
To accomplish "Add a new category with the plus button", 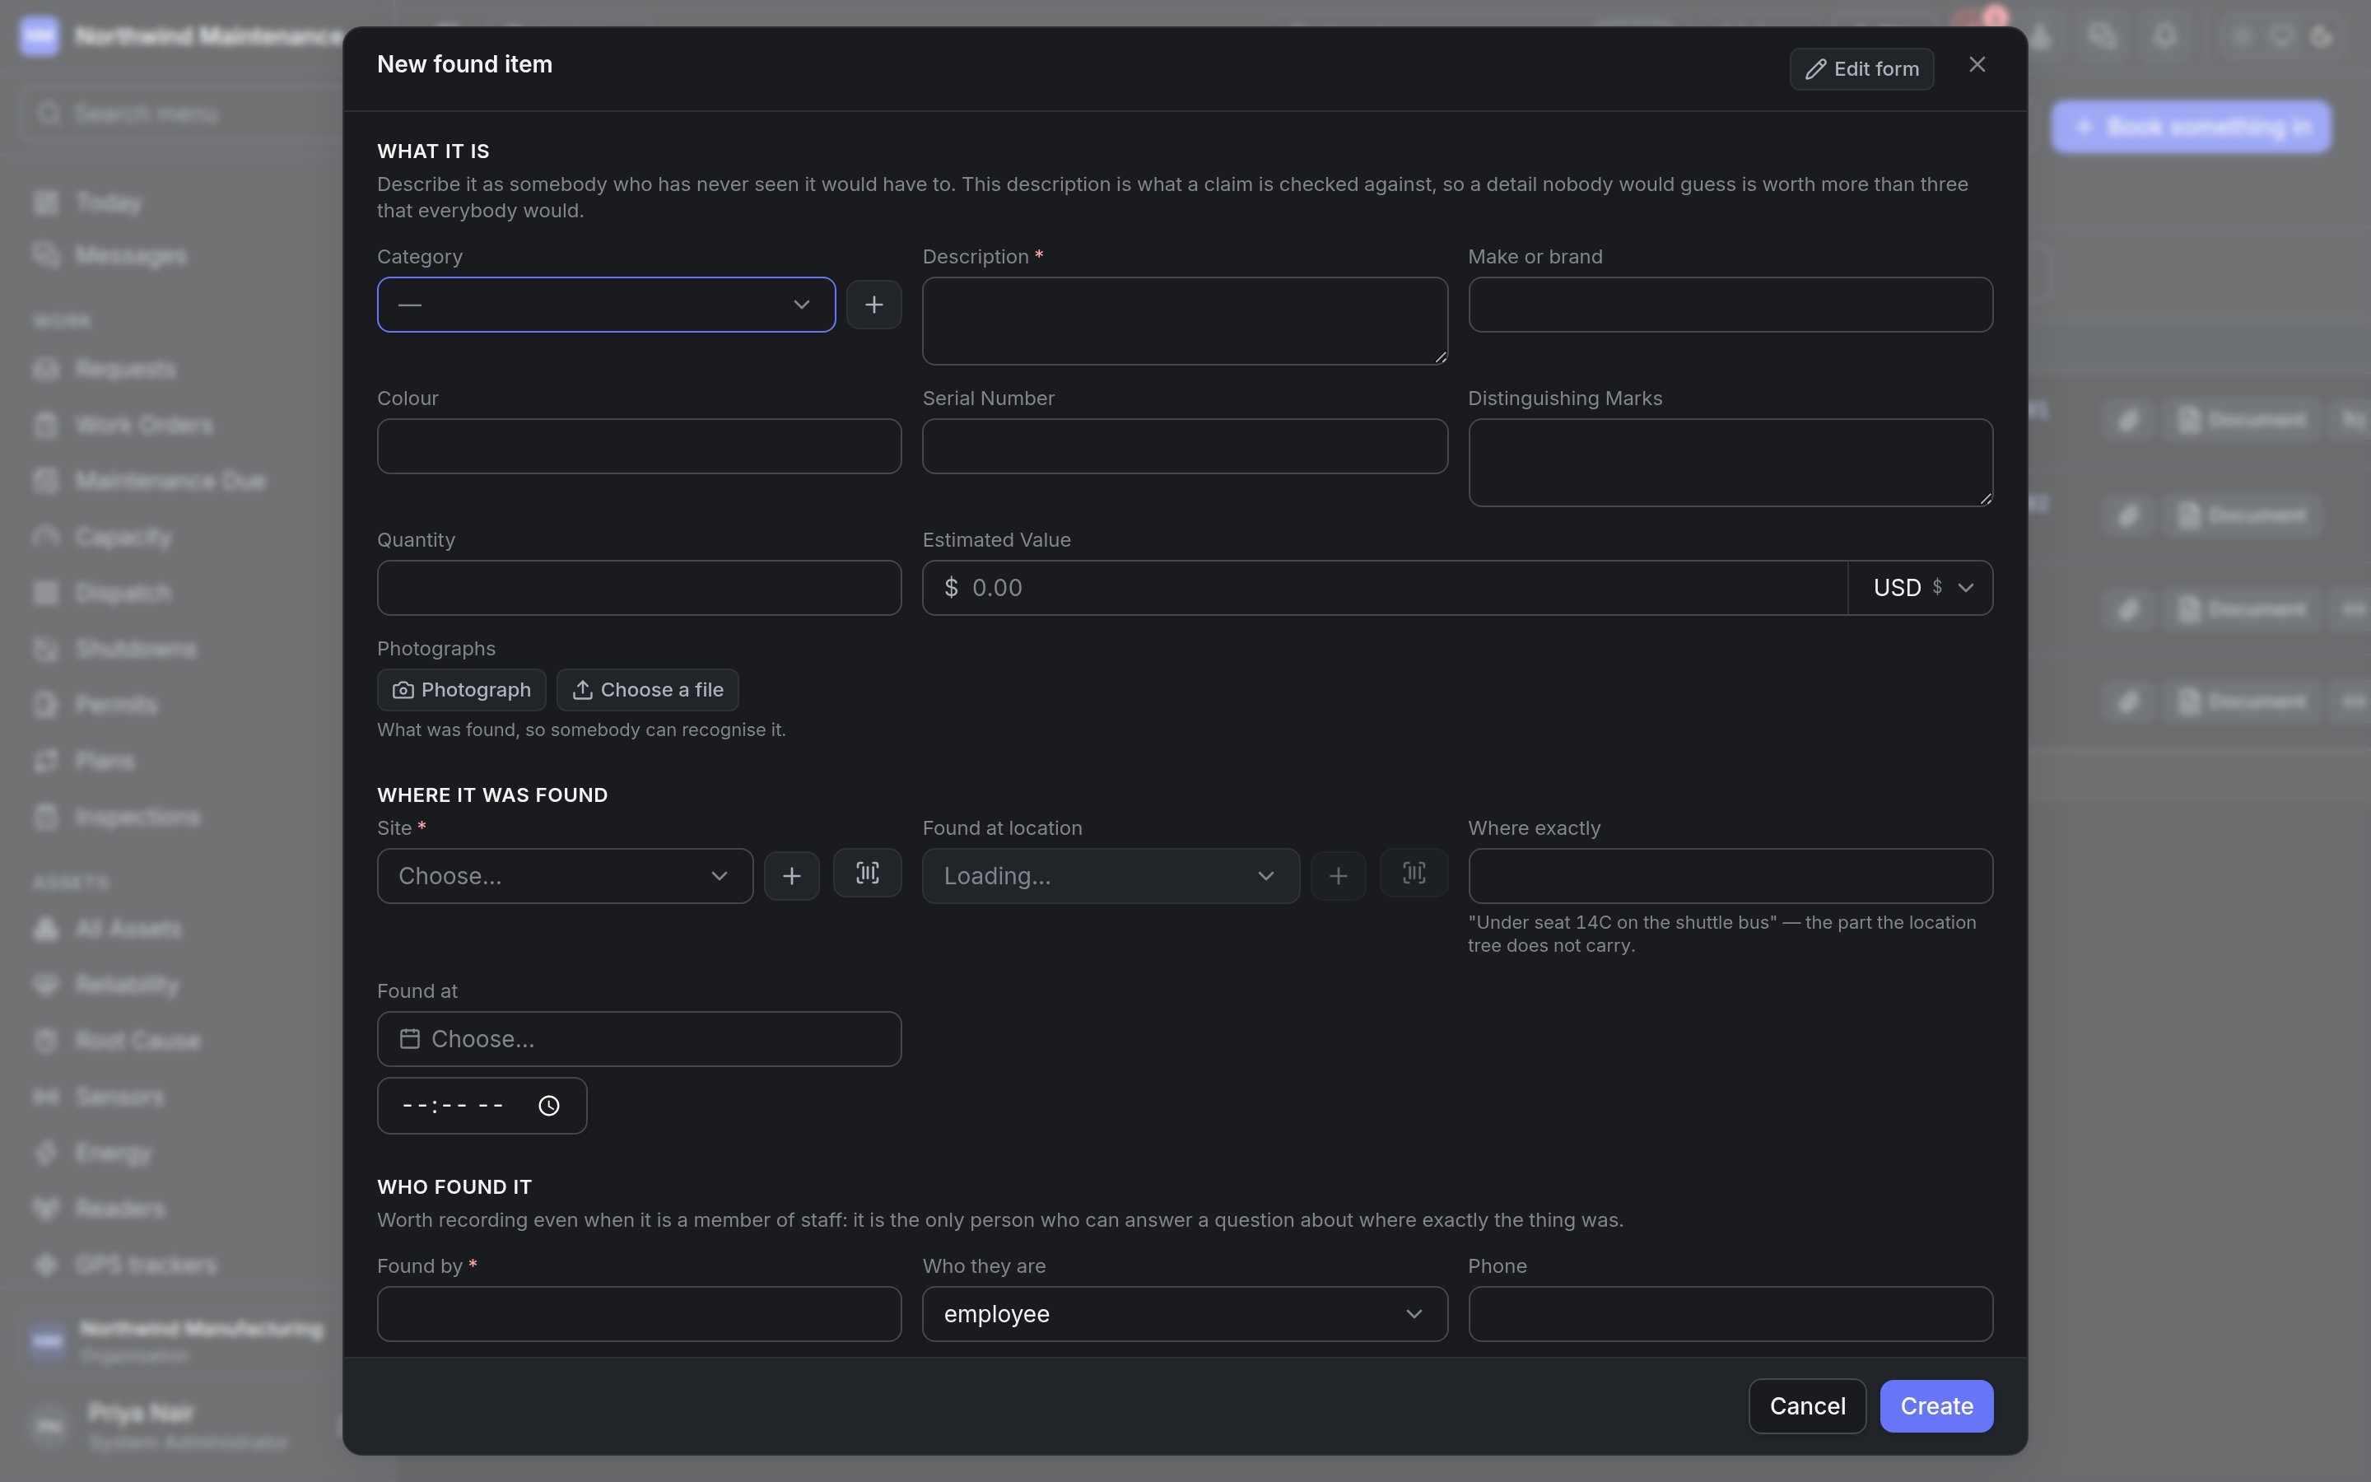I will pos(873,305).
